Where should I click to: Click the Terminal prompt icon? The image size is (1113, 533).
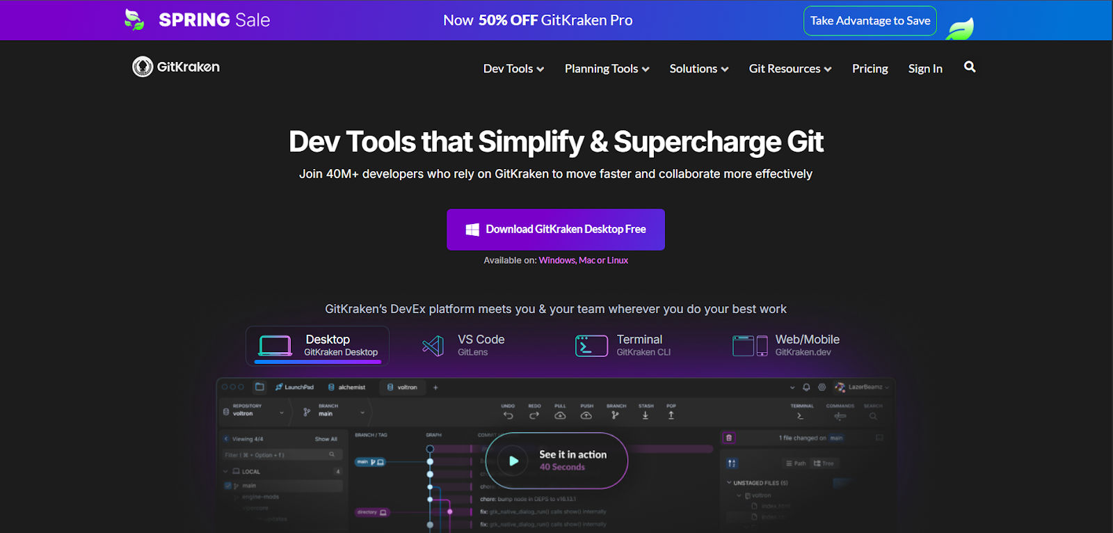(x=591, y=345)
